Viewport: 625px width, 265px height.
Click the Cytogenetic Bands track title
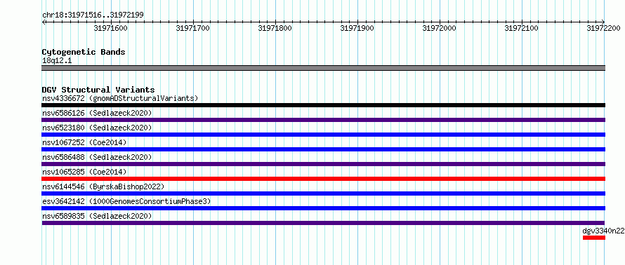pyautogui.click(x=84, y=52)
